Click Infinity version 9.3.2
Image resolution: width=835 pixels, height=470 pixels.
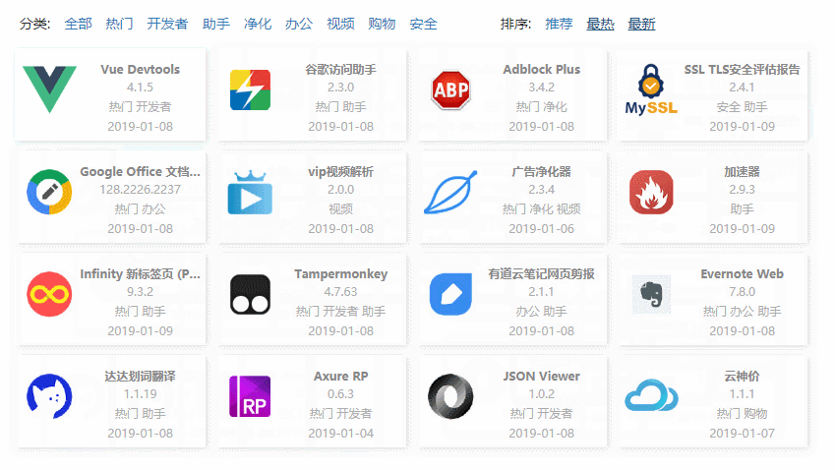[140, 292]
